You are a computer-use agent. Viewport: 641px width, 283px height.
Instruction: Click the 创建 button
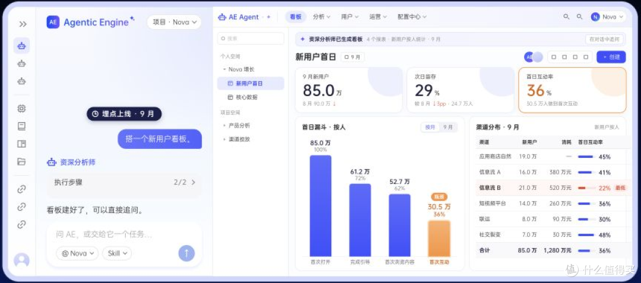tap(611, 57)
